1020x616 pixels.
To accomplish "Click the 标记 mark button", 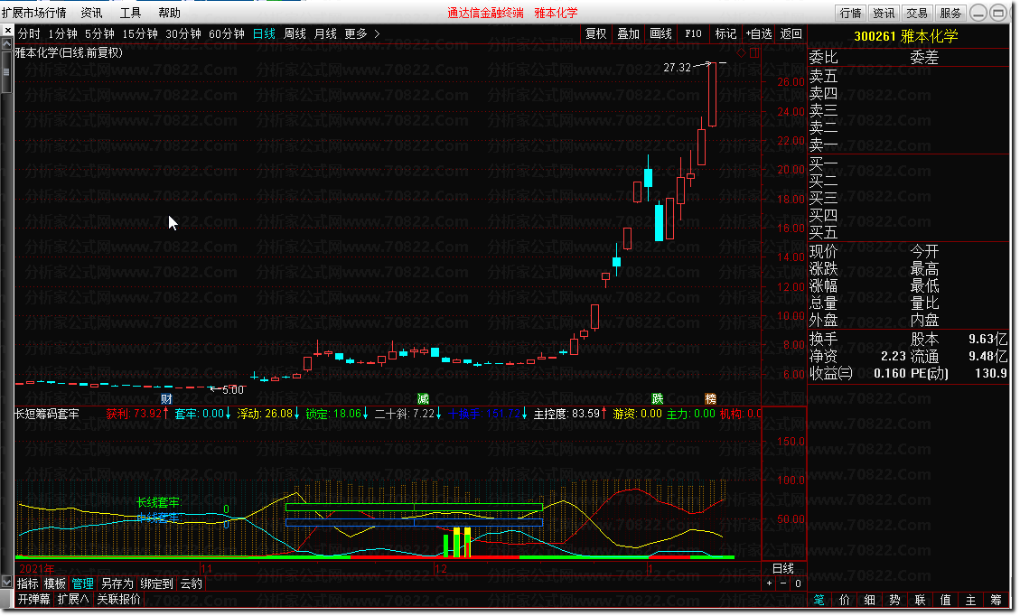I will (x=726, y=33).
